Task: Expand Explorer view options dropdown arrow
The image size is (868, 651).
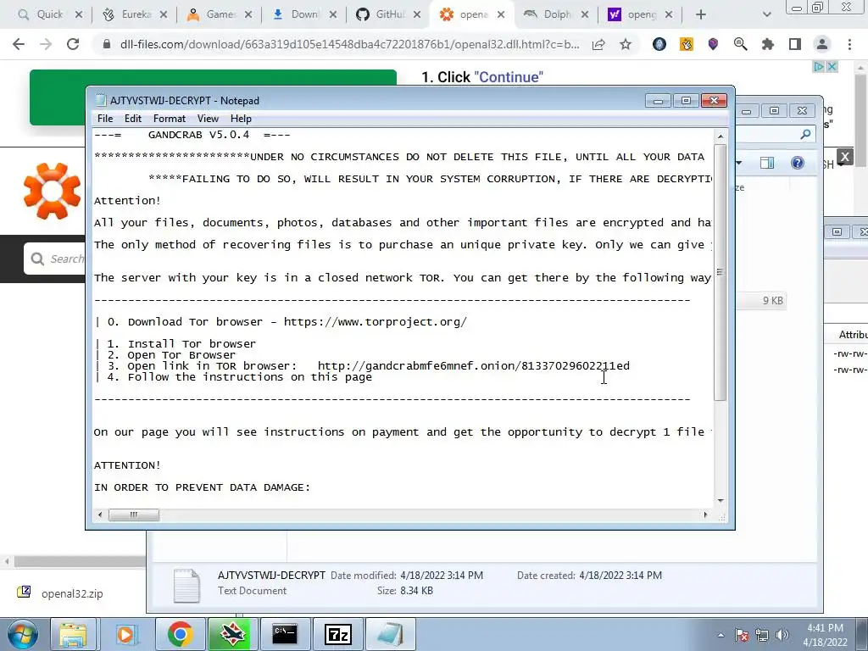Action: point(739,163)
